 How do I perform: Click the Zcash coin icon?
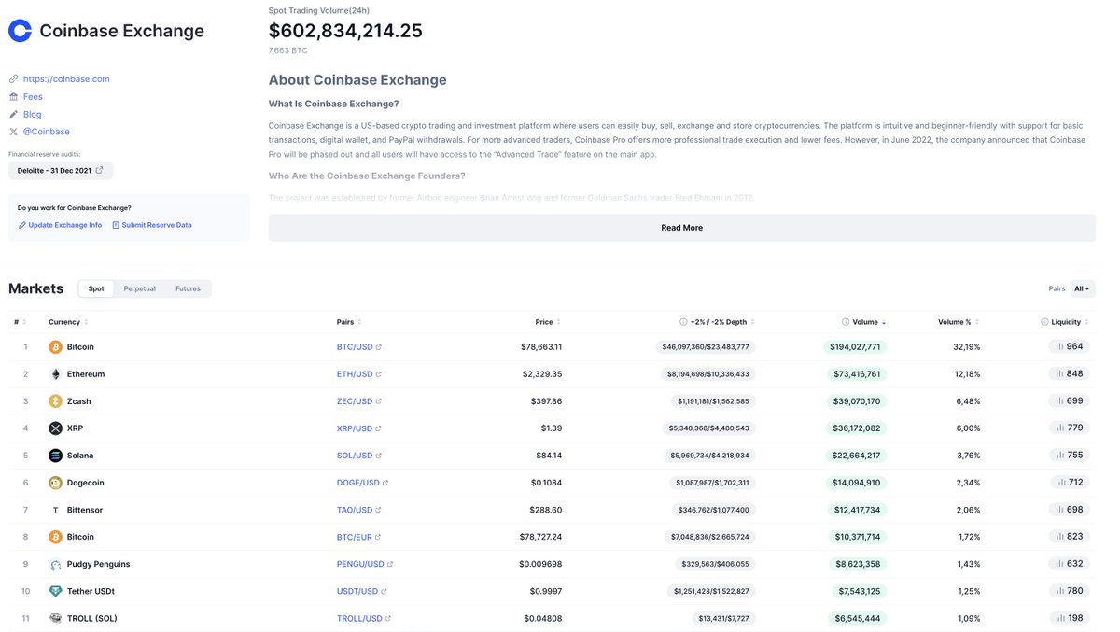click(55, 401)
